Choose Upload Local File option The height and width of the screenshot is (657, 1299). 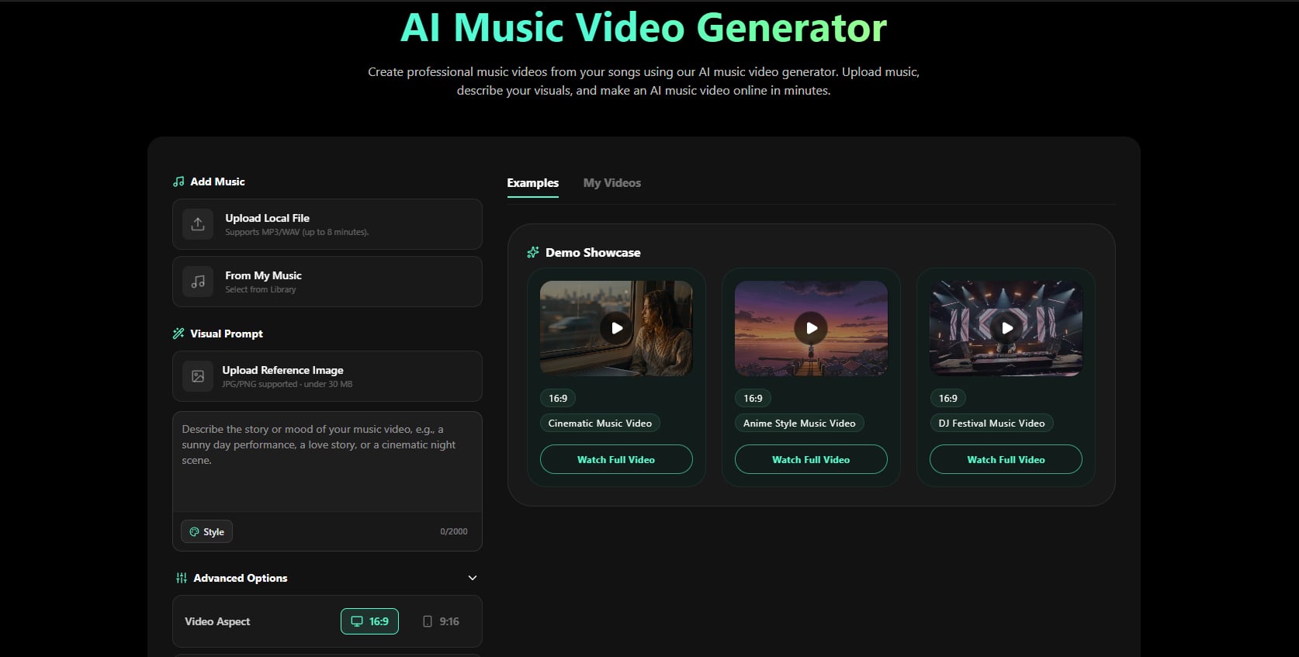[x=327, y=224]
